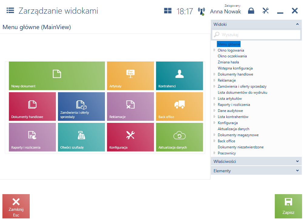Open the hamburger menu beside Zarządzanie widokami
The image size is (303, 219).
[10, 10]
